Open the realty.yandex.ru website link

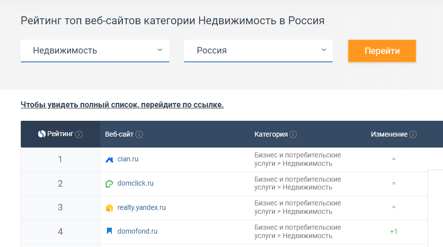[142, 207]
